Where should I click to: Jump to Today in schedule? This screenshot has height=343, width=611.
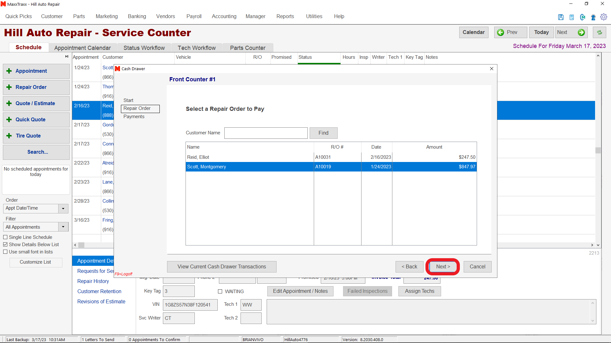(x=541, y=32)
